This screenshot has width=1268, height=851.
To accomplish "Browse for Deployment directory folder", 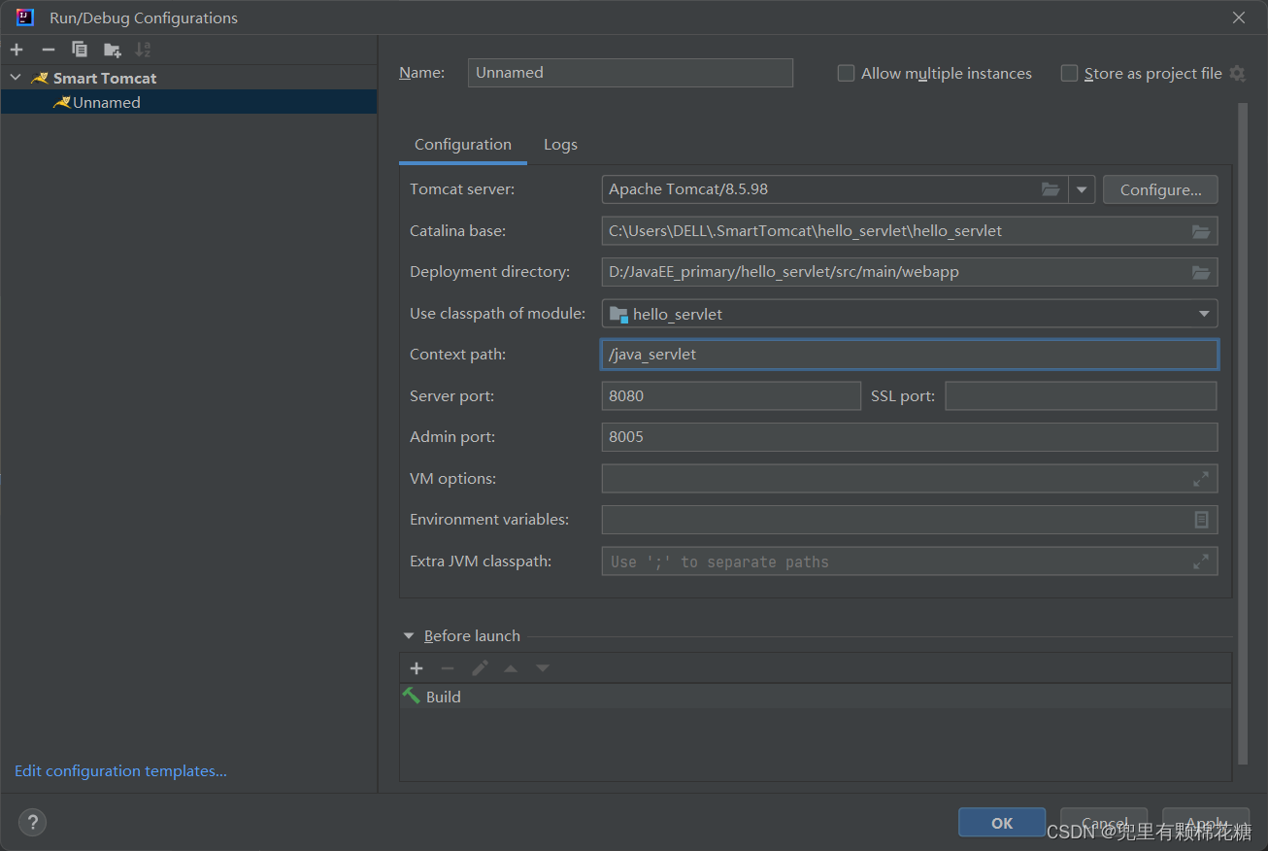I will 1201,272.
